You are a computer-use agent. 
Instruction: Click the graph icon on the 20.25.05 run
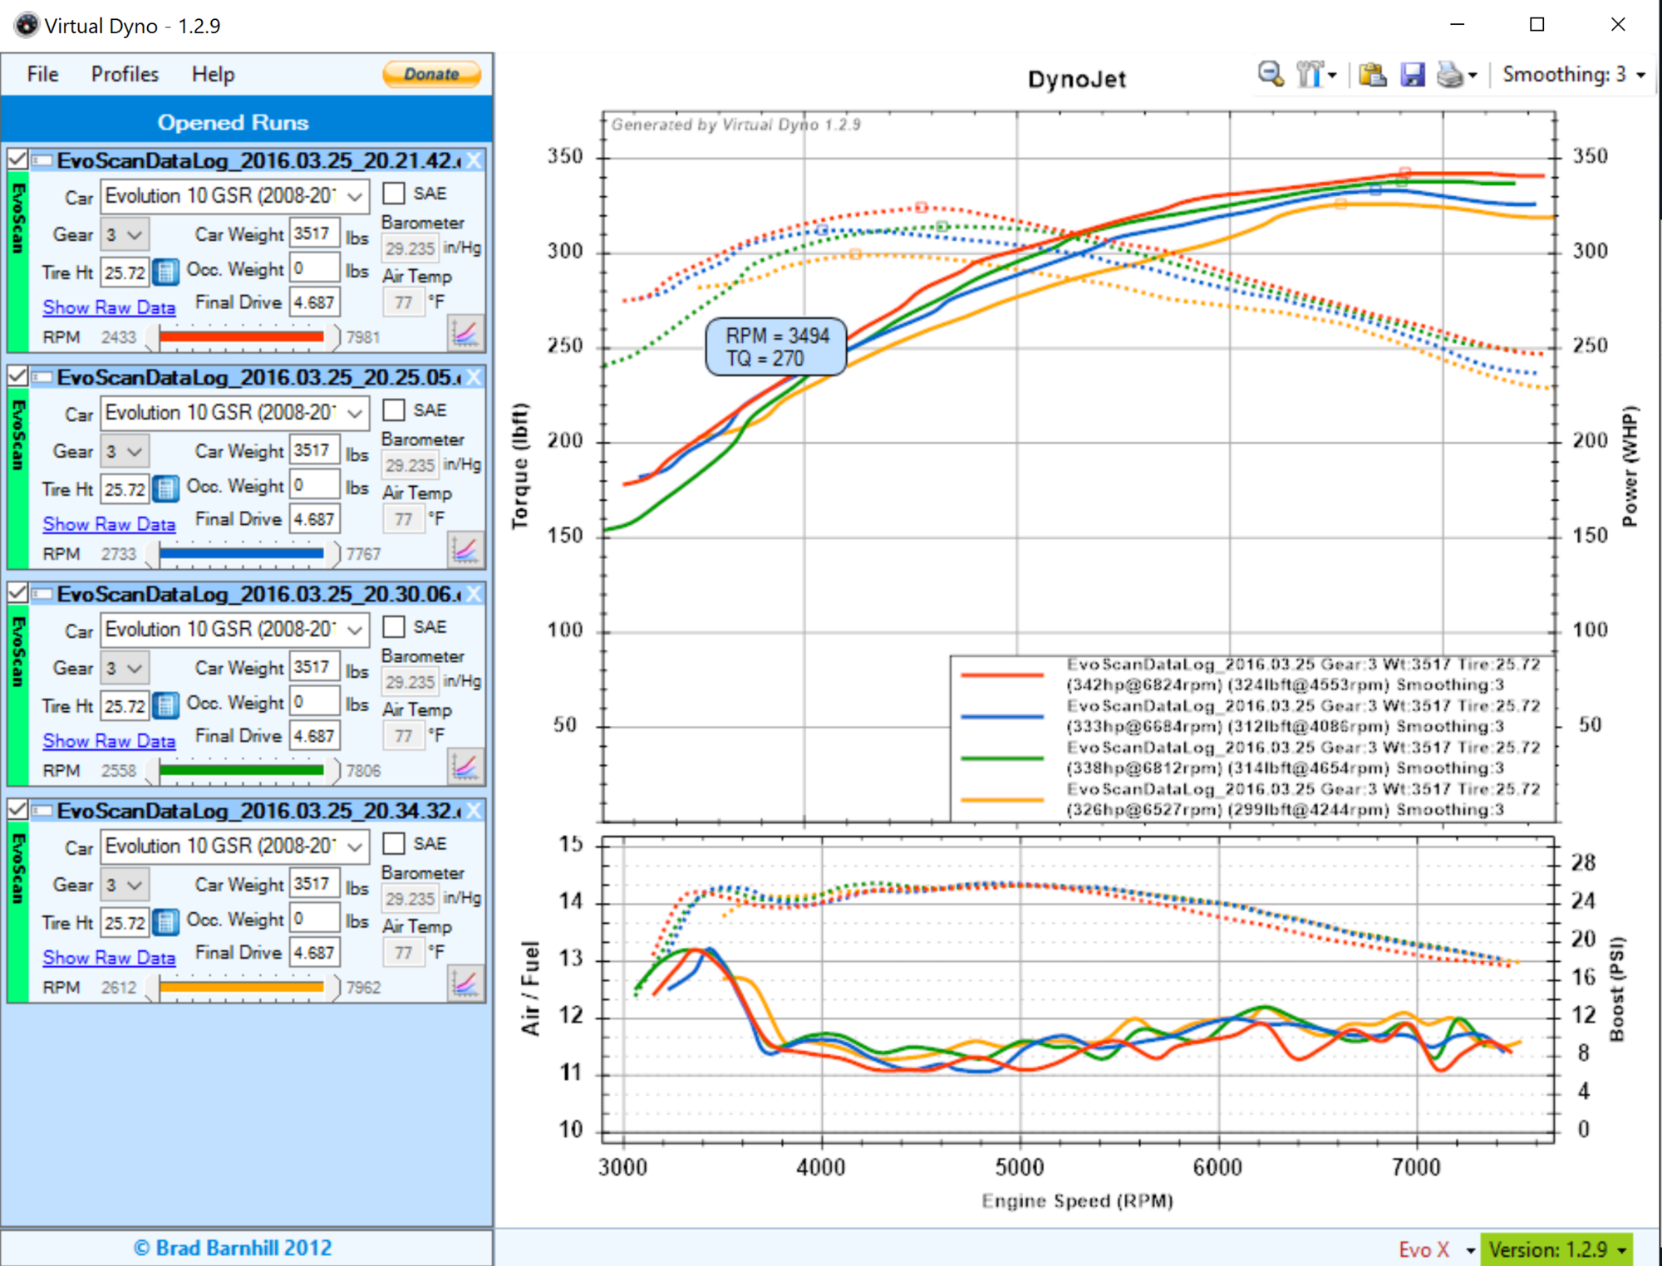(x=465, y=550)
